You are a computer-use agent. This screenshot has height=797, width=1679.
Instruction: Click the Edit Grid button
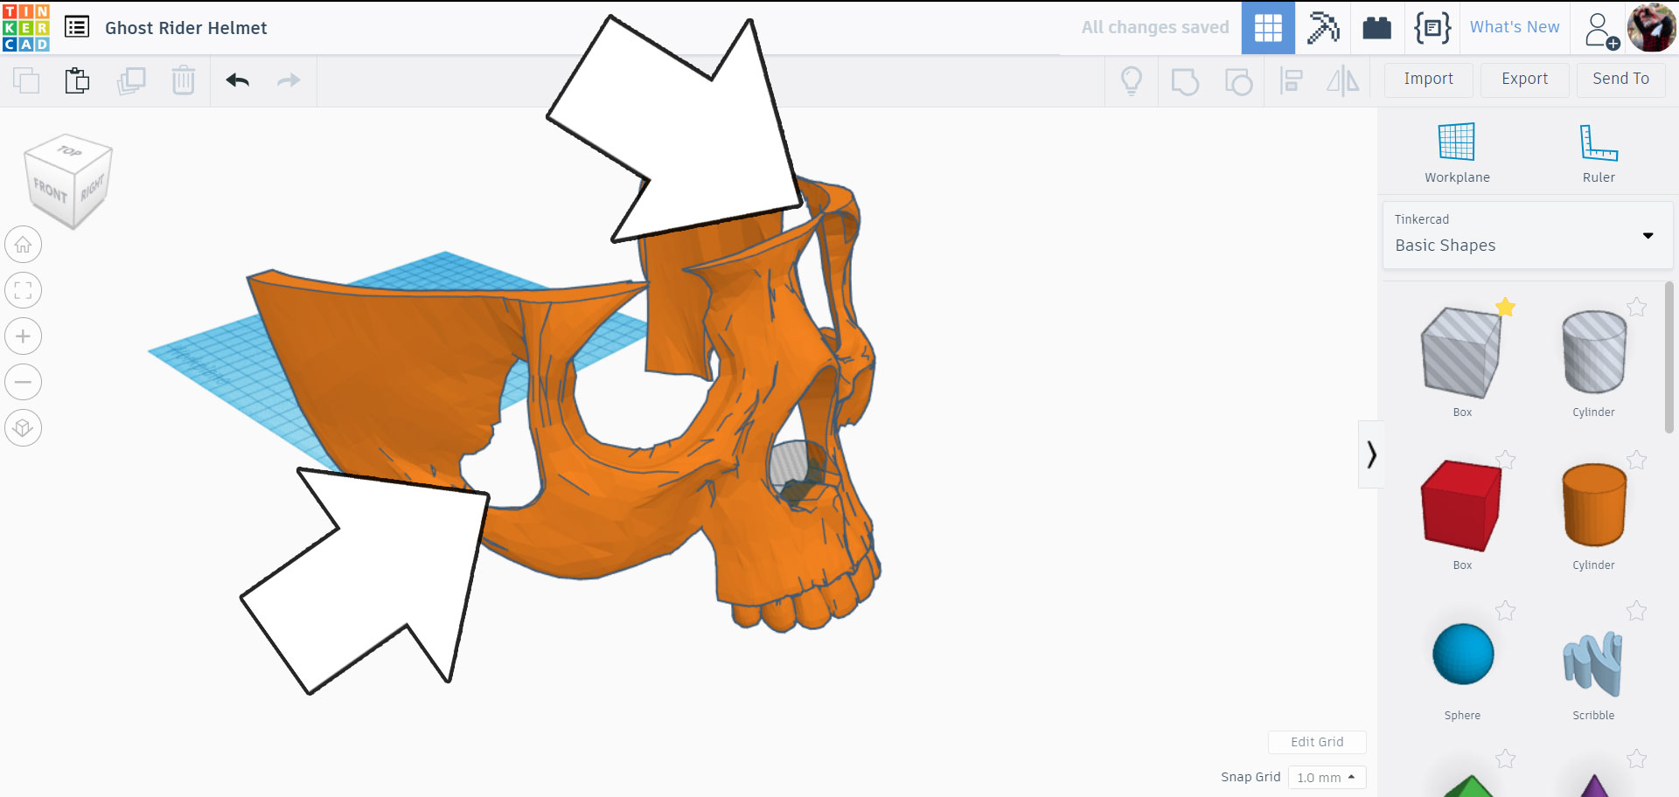coord(1317,742)
